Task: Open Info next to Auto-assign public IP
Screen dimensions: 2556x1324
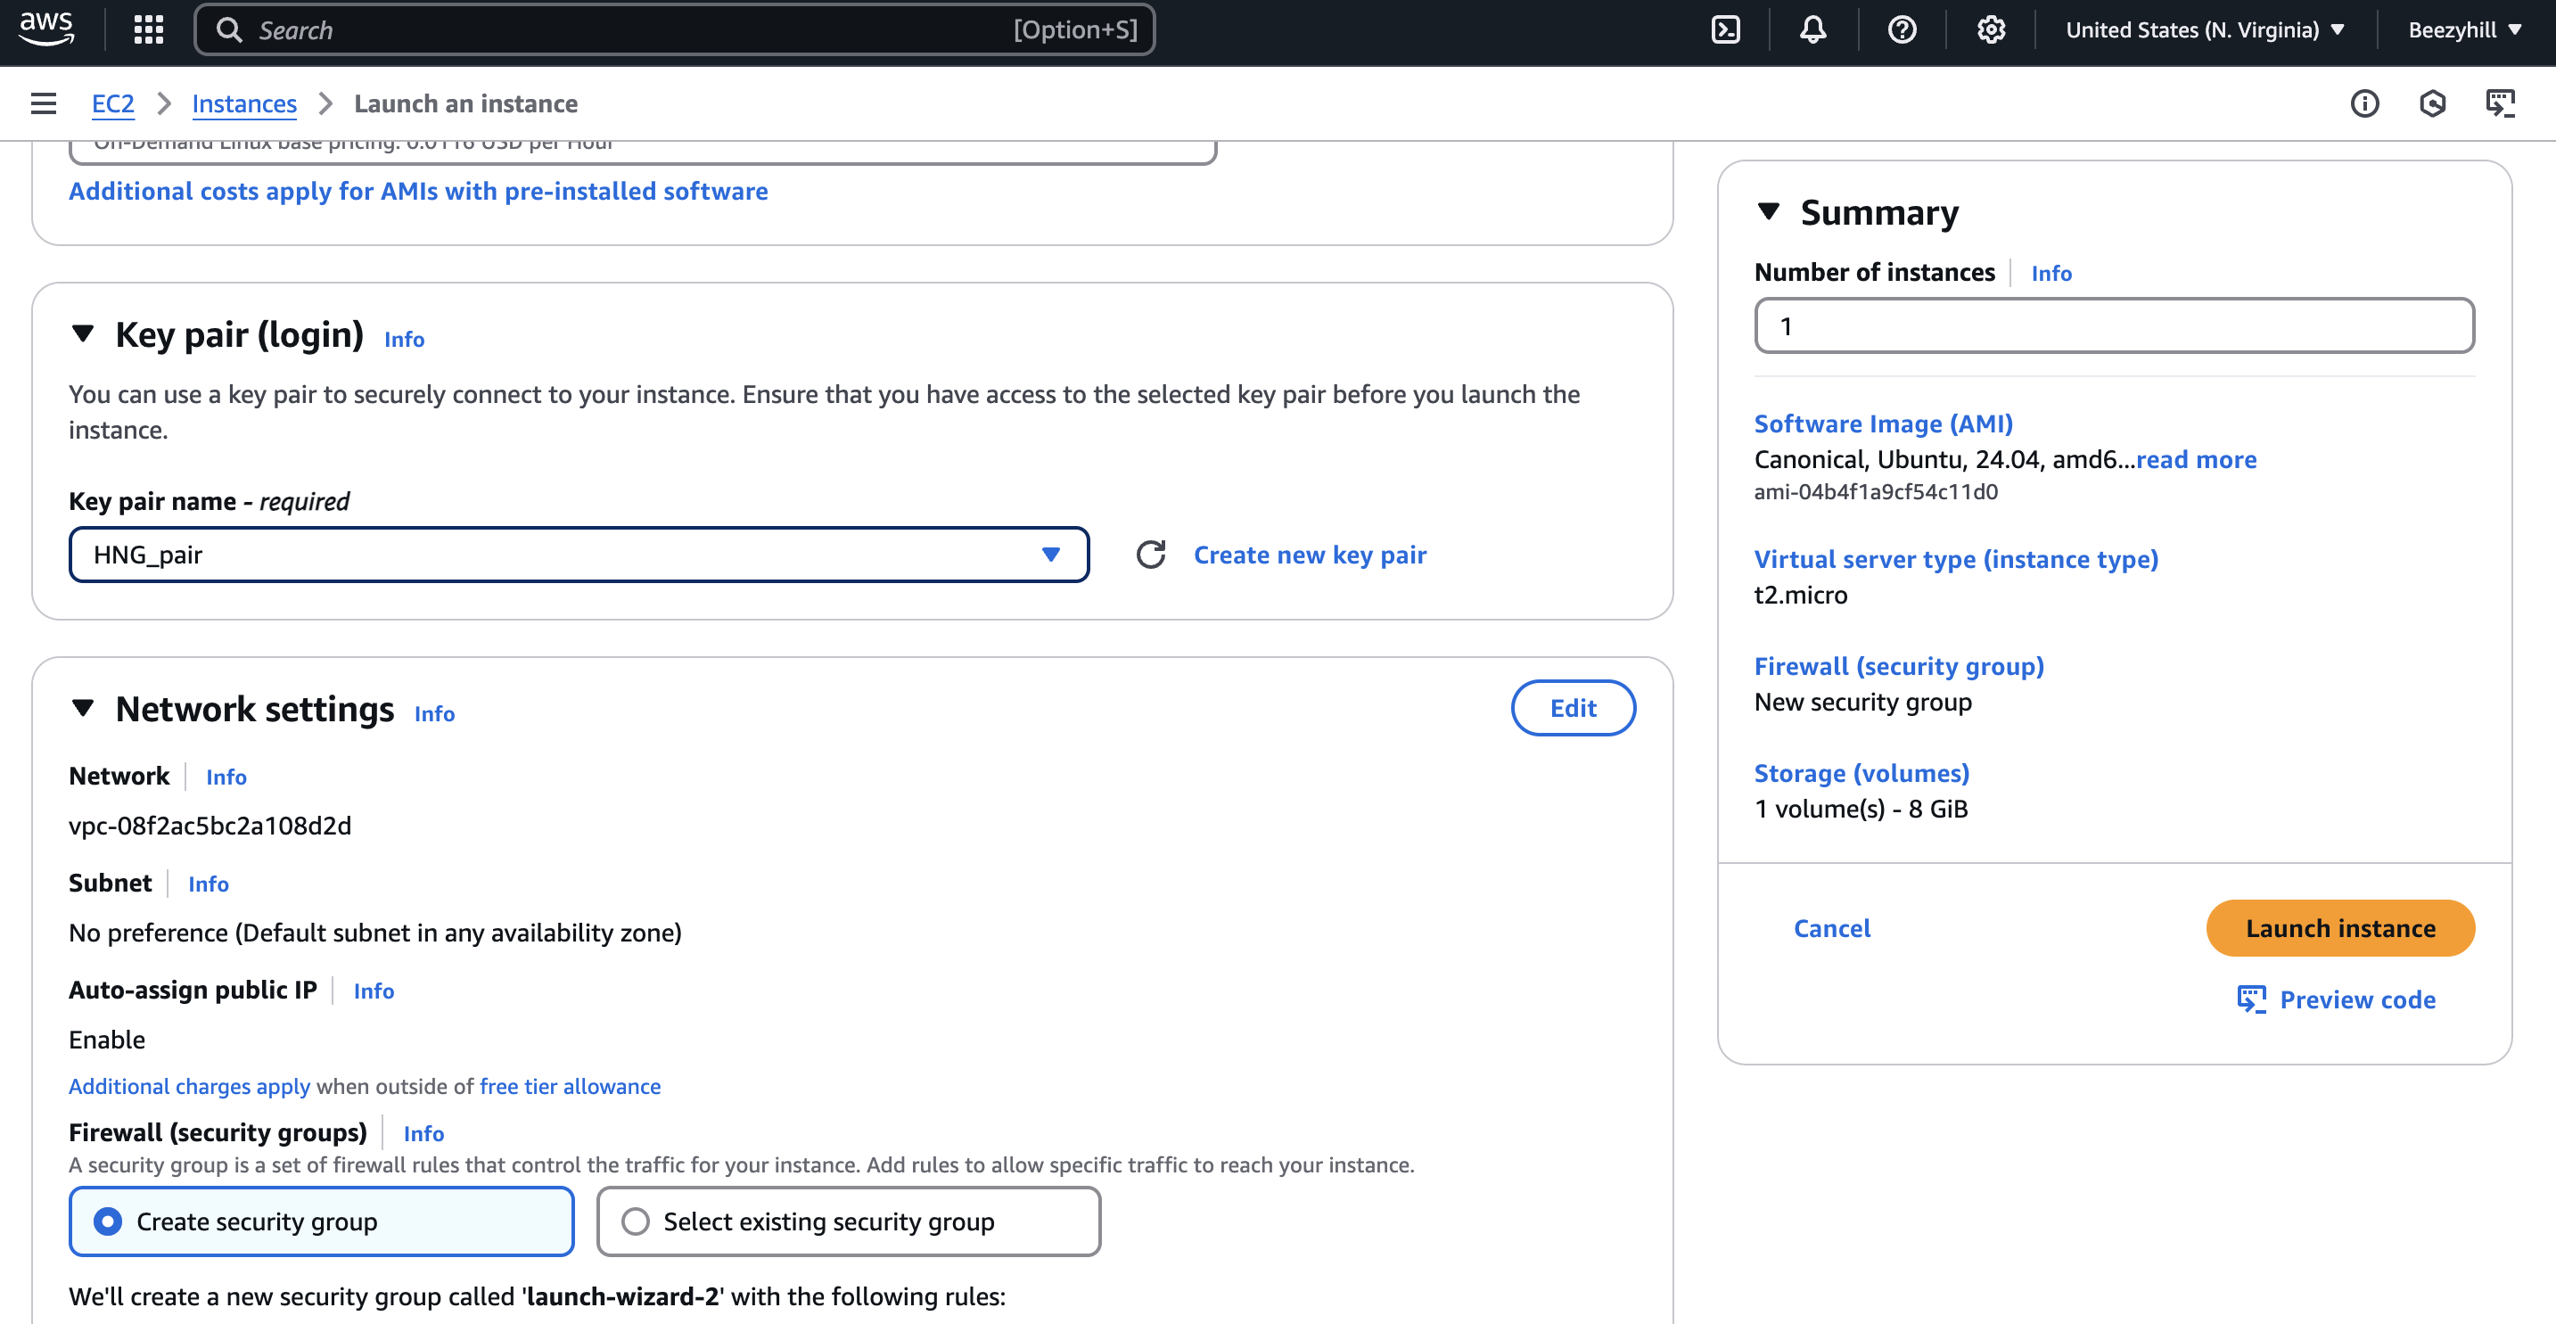Action: pyautogui.click(x=374, y=991)
